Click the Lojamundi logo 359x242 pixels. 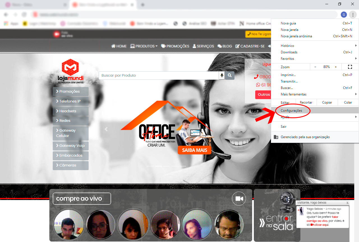(70, 71)
